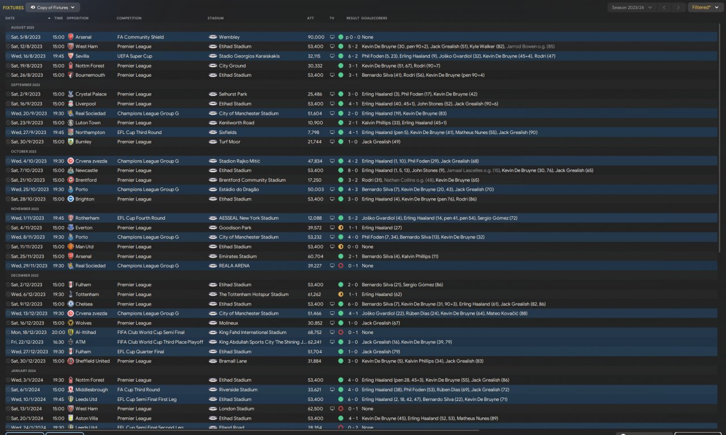The width and height of the screenshot is (726, 435).
Task: Click the Aston Villa club badge
Action: tap(70, 419)
